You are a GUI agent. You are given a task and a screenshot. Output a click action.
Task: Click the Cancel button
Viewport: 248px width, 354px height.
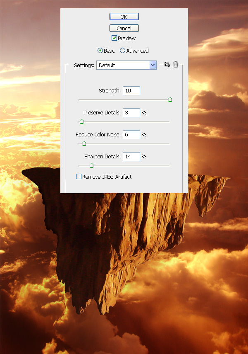coord(124,28)
